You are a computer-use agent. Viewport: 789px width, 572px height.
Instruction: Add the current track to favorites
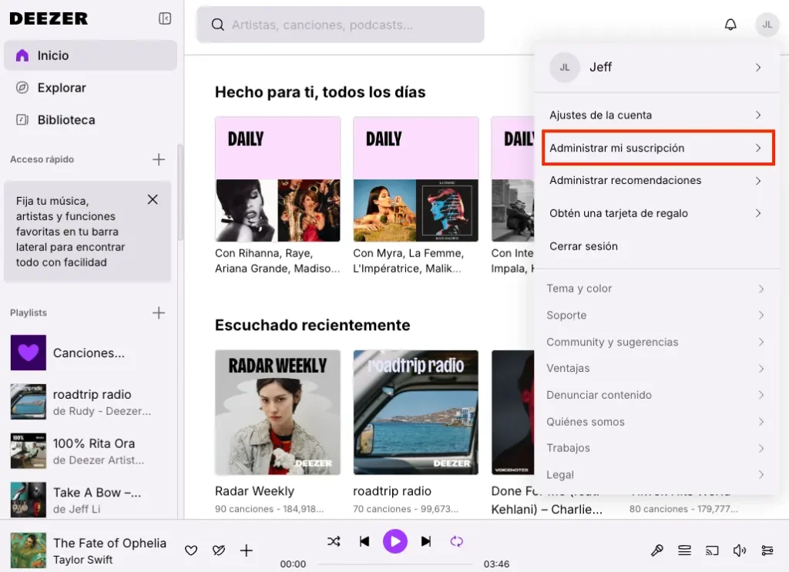[x=191, y=550]
